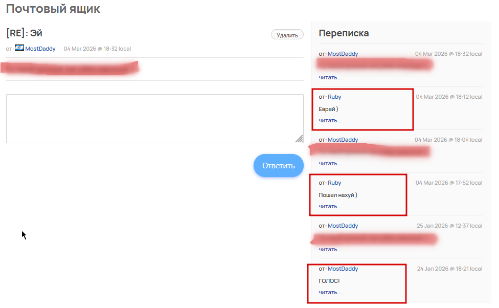The height and width of the screenshot is (308, 499).
Task: Open MostDaddy link in 18:04 conversation entry
Action: 343,140
